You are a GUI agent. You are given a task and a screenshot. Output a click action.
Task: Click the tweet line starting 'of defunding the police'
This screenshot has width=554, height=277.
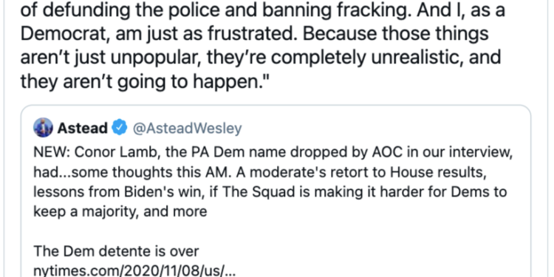pos(262,11)
